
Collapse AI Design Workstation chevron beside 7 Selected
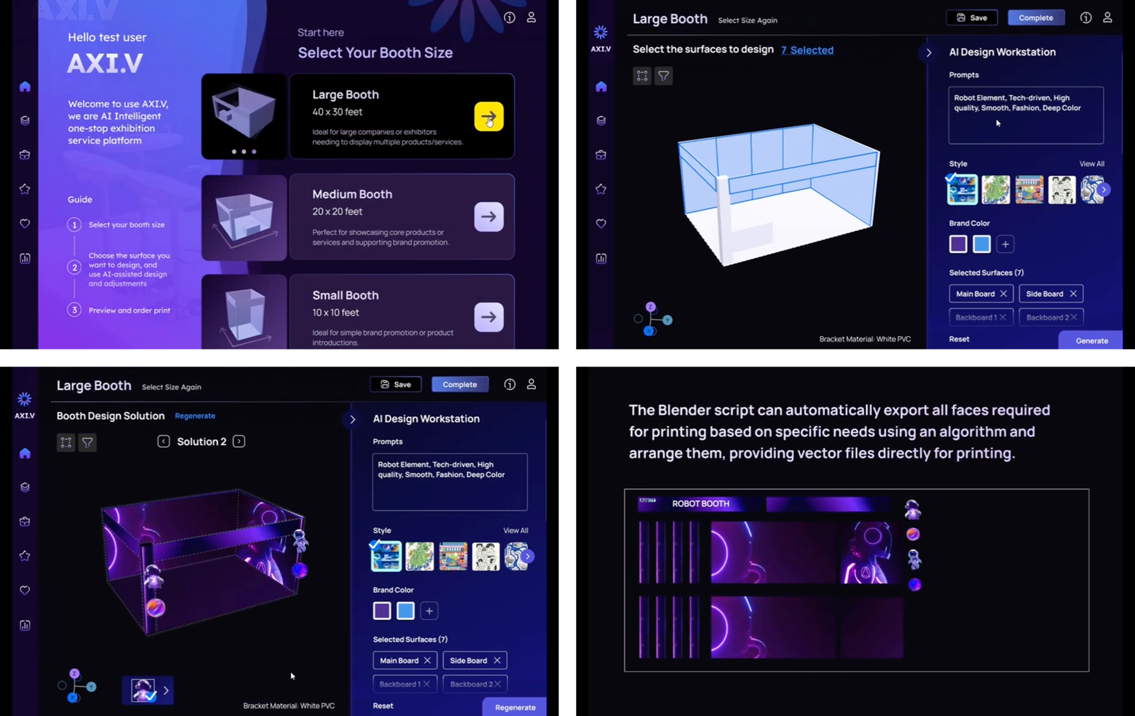tap(928, 53)
